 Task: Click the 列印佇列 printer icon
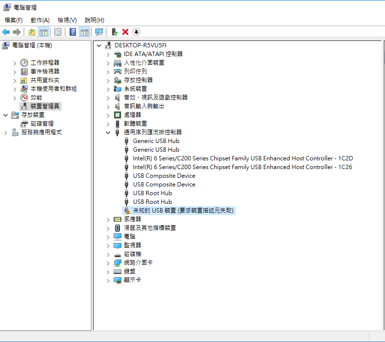118,71
